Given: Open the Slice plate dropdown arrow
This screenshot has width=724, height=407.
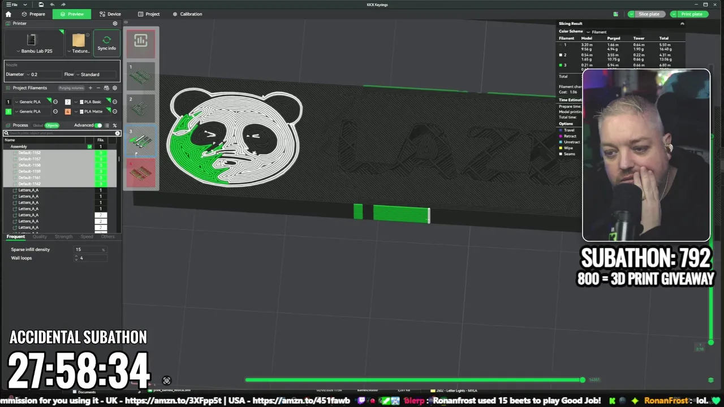Looking at the screenshot, I should click(631, 14).
